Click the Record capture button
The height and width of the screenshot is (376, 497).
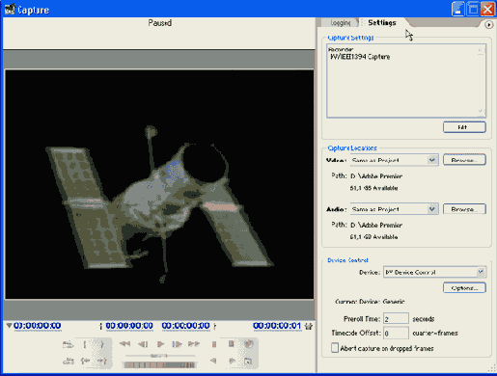pyautogui.click(x=248, y=344)
